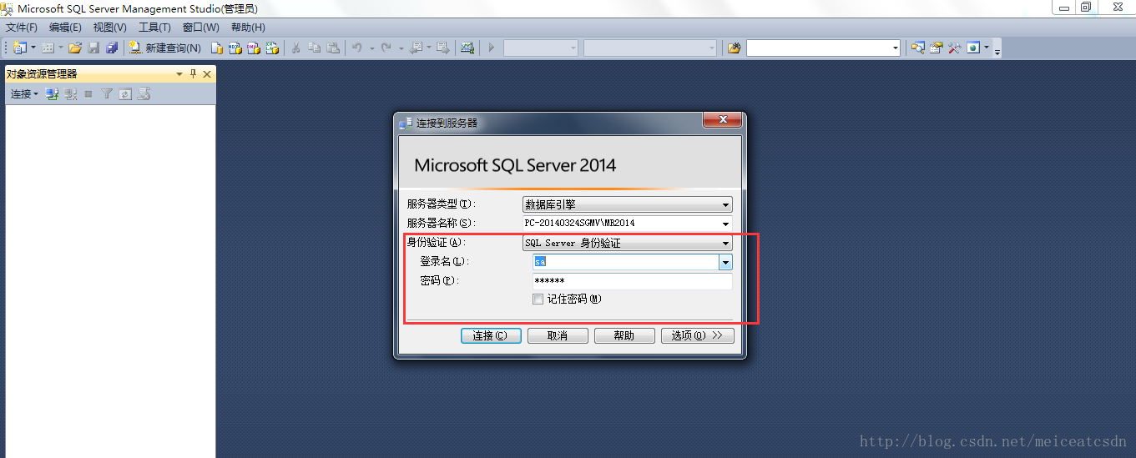Click the Toolbar Options overflow arrow
The width and height of the screenshot is (1136, 458).
click(997, 52)
